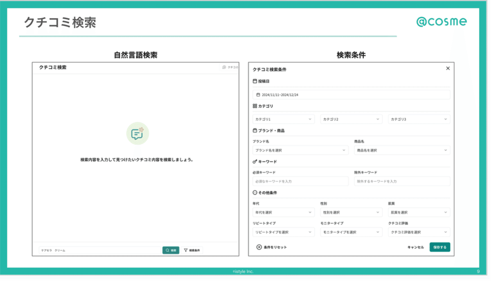Click the キーワード section key icon
Viewport: 491px width, 281px height.
coord(255,161)
